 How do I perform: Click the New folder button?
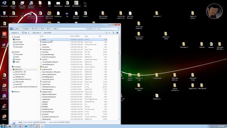point(48,33)
